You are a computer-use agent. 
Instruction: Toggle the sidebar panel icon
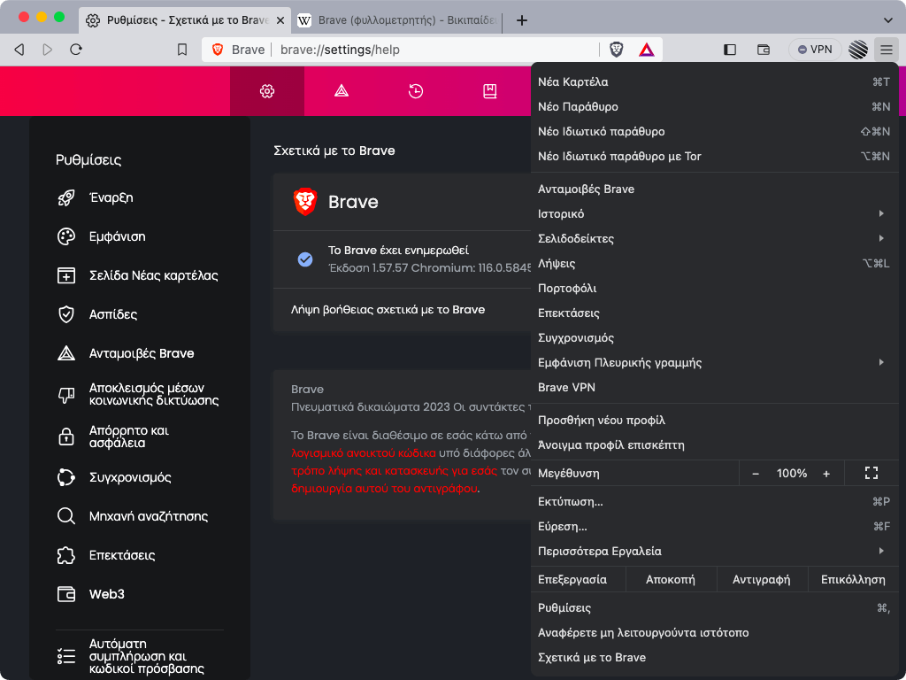730,50
